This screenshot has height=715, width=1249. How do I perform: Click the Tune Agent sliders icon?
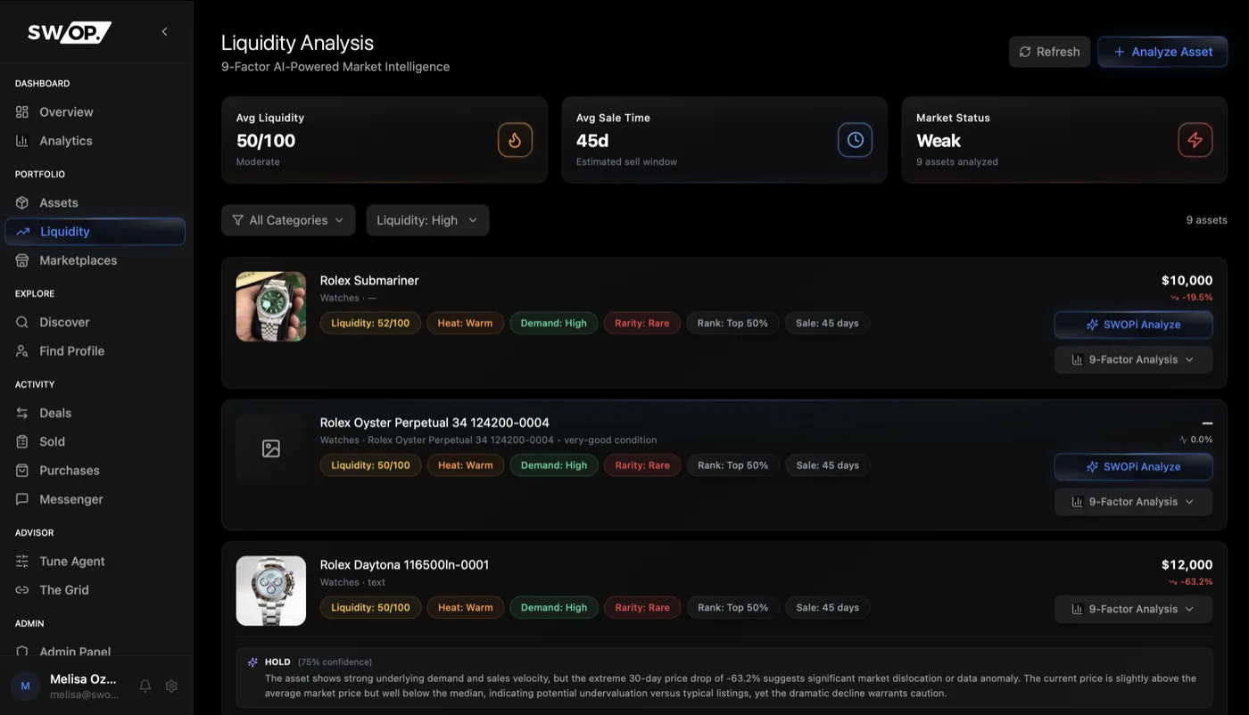pyautogui.click(x=22, y=562)
